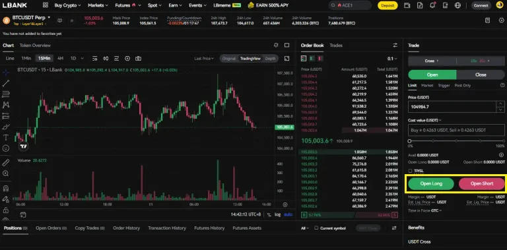Select the Close position toggle

point(481,75)
